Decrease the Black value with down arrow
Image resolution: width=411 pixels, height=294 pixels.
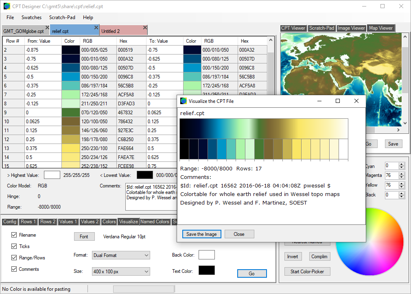coord(401,196)
